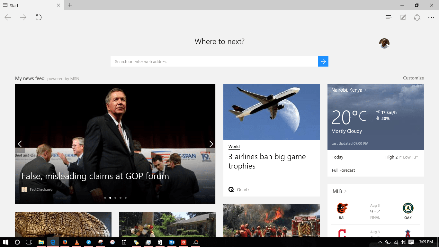Open File Explorer from the taskbar
Viewport: 439px width, 247px height.
pos(41,242)
